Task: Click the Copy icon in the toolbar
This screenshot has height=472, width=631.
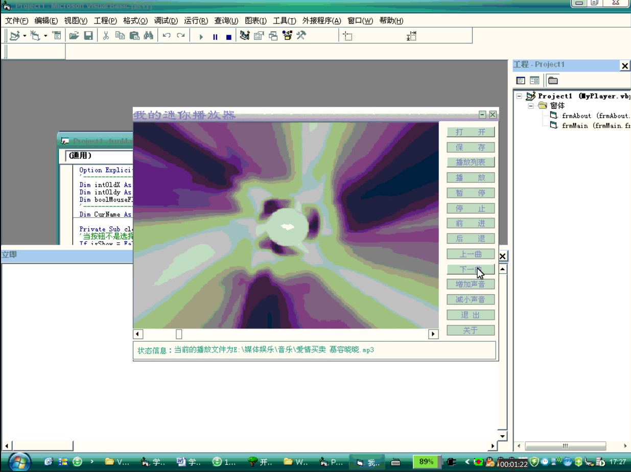Action: [x=120, y=36]
